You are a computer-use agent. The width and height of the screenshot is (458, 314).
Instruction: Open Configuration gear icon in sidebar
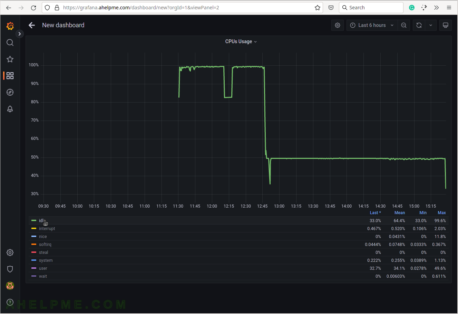point(10,253)
